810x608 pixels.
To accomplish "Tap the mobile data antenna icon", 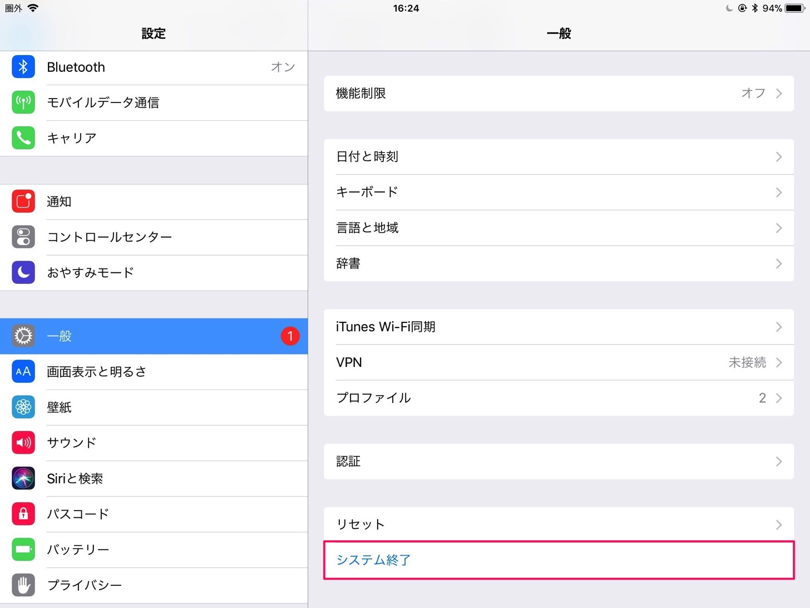I will [23, 102].
